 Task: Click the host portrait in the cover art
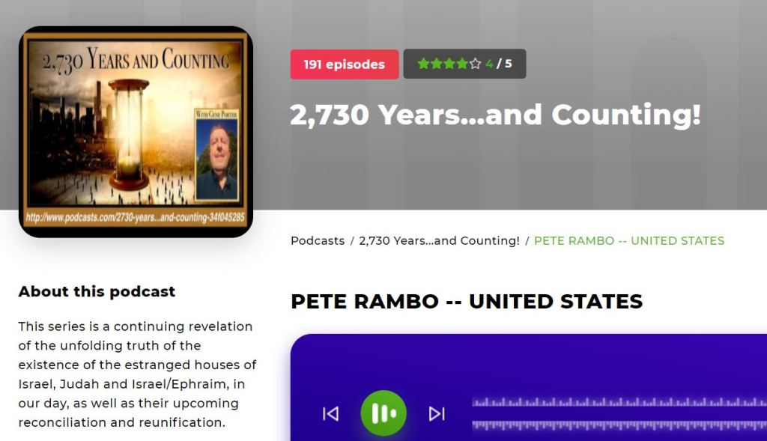tap(216, 156)
